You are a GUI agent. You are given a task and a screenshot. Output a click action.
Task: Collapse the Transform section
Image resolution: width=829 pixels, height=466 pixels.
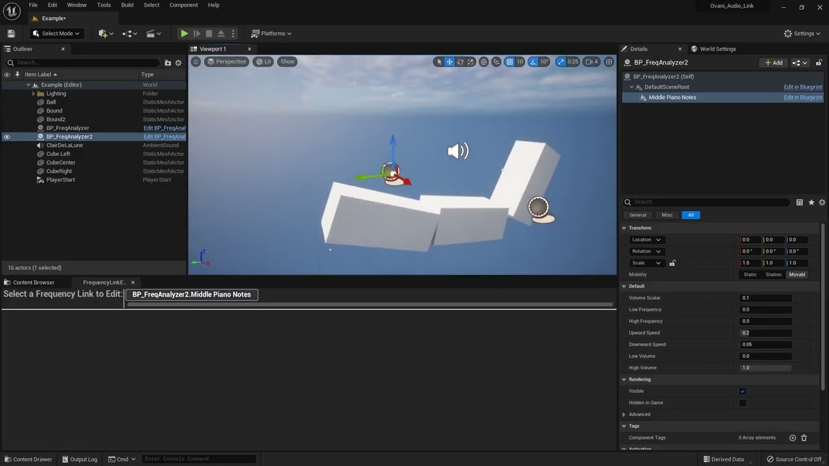[x=624, y=228]
